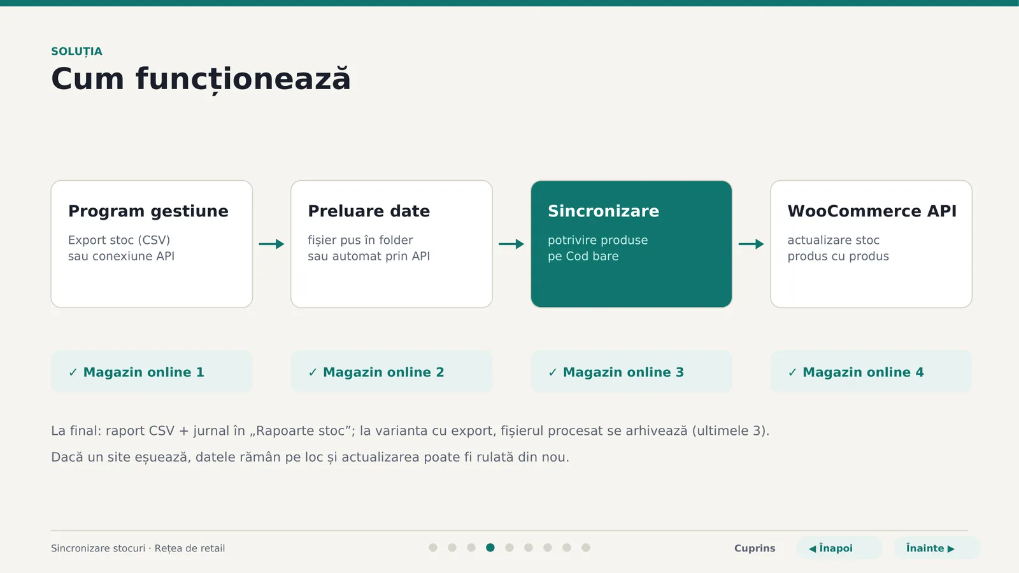Click footer text "Sincronizare stocuri · Rețea de retail"
The image size is (1019, 573).
point(138,548)
